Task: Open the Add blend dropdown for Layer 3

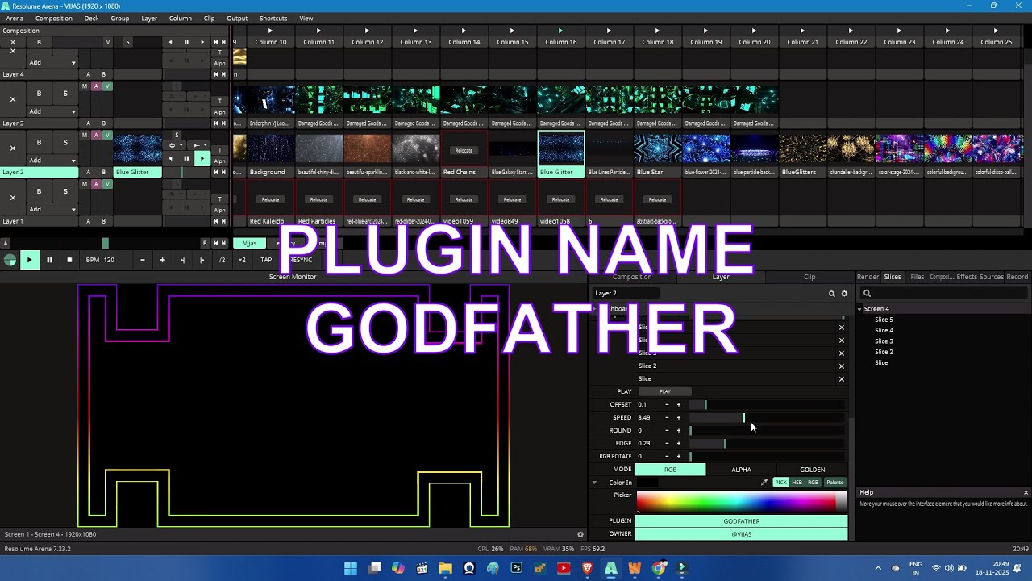Action: click(52, 111)
